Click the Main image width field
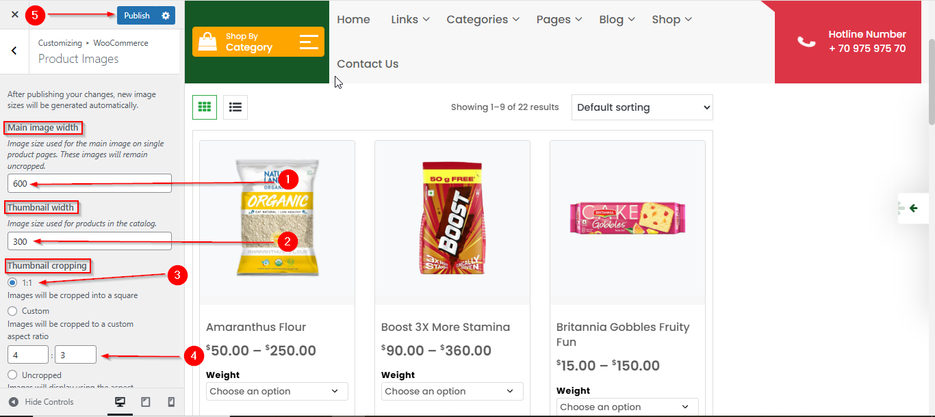 click(x=90, y=183)
